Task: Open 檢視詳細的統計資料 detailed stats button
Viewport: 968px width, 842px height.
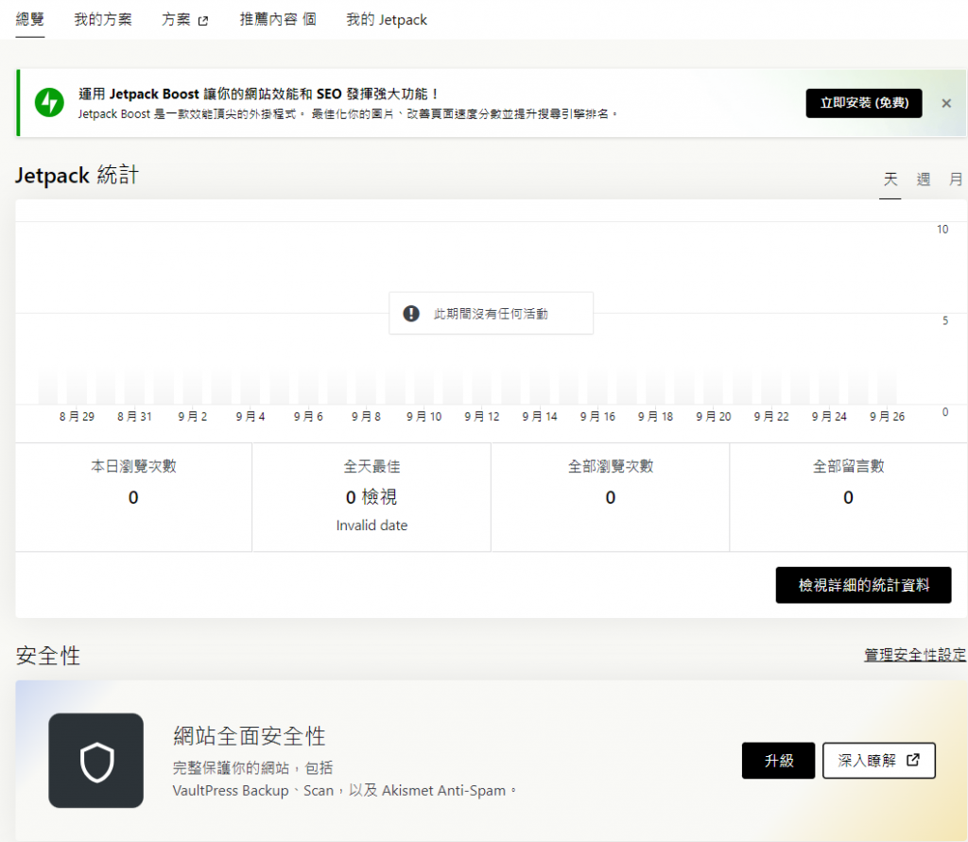Action: pos(863,585)
